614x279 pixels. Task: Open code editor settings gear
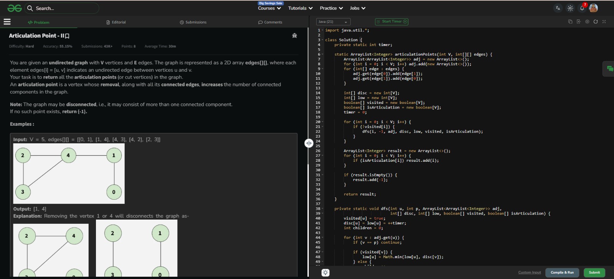click(587, 21)
